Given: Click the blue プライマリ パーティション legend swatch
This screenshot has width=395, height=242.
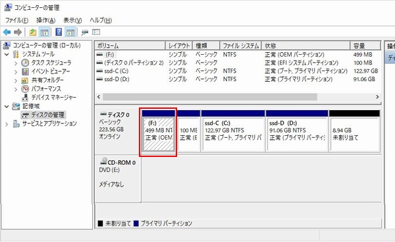Looking at the screenshot, I should [136, 224].
